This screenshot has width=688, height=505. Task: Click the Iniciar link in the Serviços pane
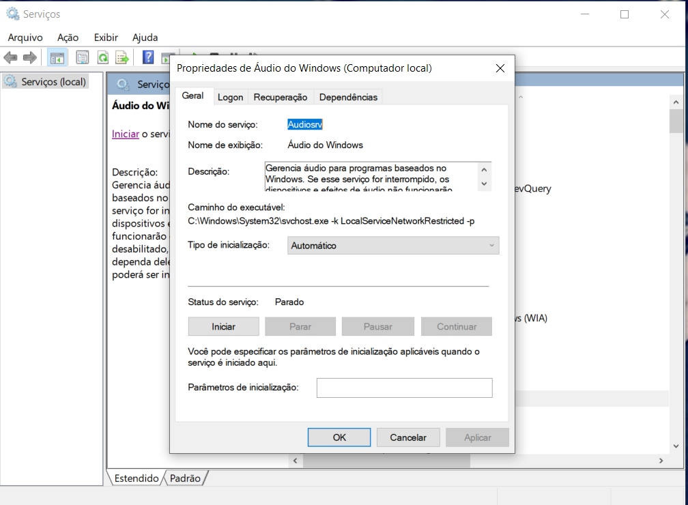coord(126,134)
